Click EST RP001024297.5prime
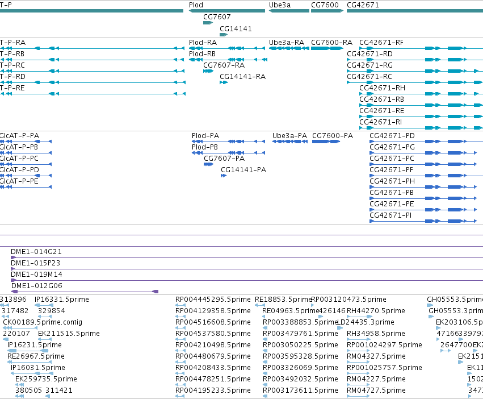The width and height of the screenshot is (483, 399). pyautogui.click(x=384, y=345)
